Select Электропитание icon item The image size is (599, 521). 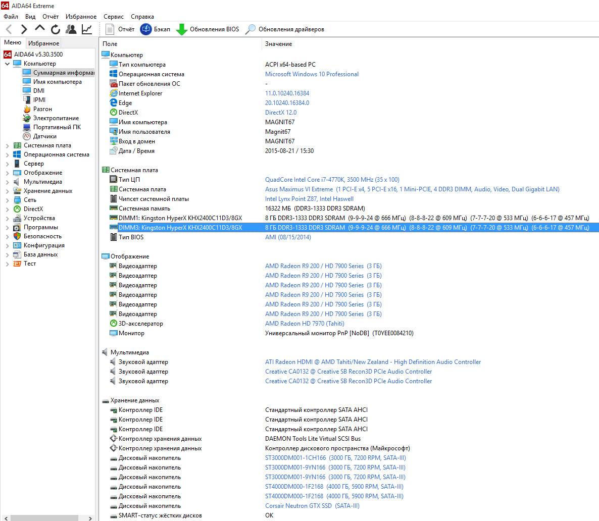[x=27, y=118]
